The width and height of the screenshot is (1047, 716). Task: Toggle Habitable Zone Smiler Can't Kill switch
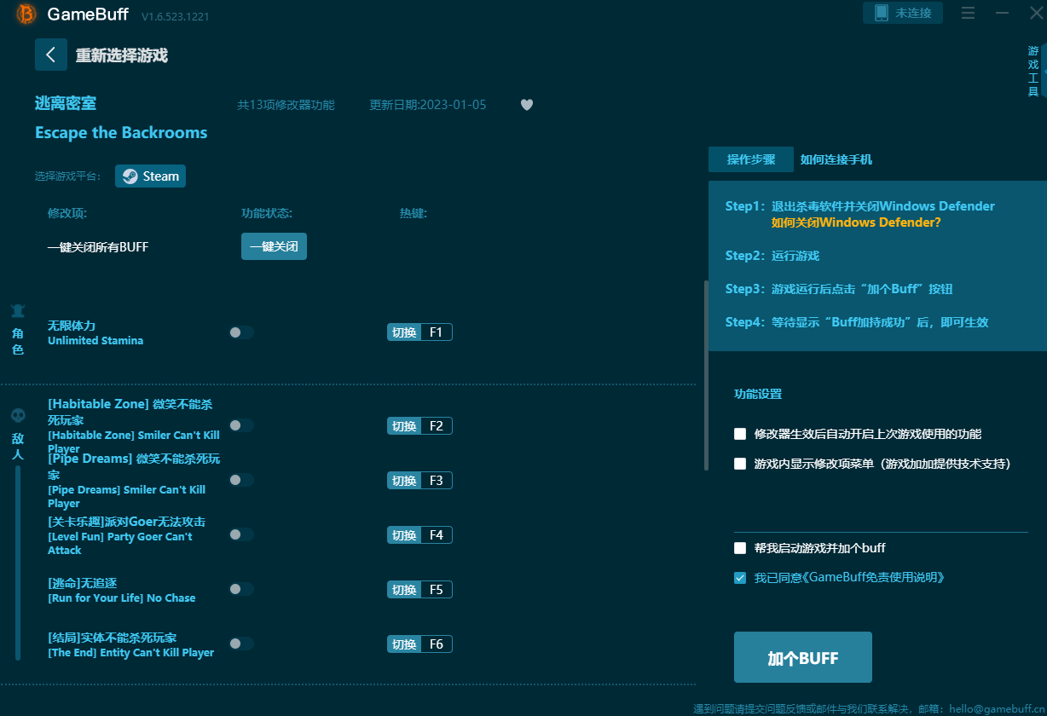pyautogui.click(x=241, y=425)
